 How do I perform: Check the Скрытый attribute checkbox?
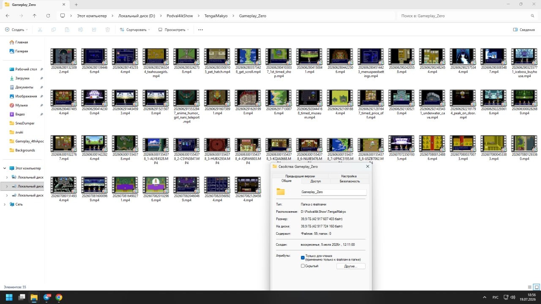point(303,266)
